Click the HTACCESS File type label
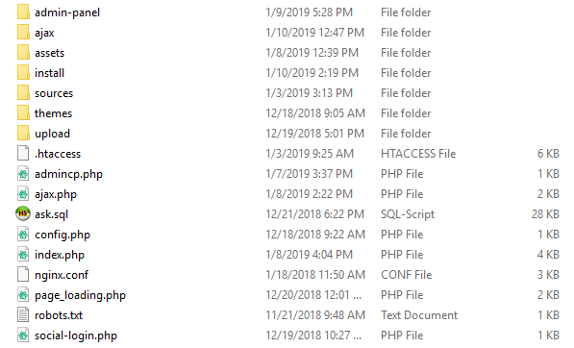Viewport: 574px width, 348px height. coord(418,153)
